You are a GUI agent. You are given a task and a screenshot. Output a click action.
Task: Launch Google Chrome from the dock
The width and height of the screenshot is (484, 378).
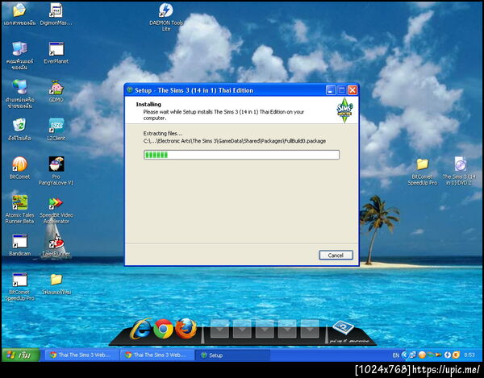[163, 329]
